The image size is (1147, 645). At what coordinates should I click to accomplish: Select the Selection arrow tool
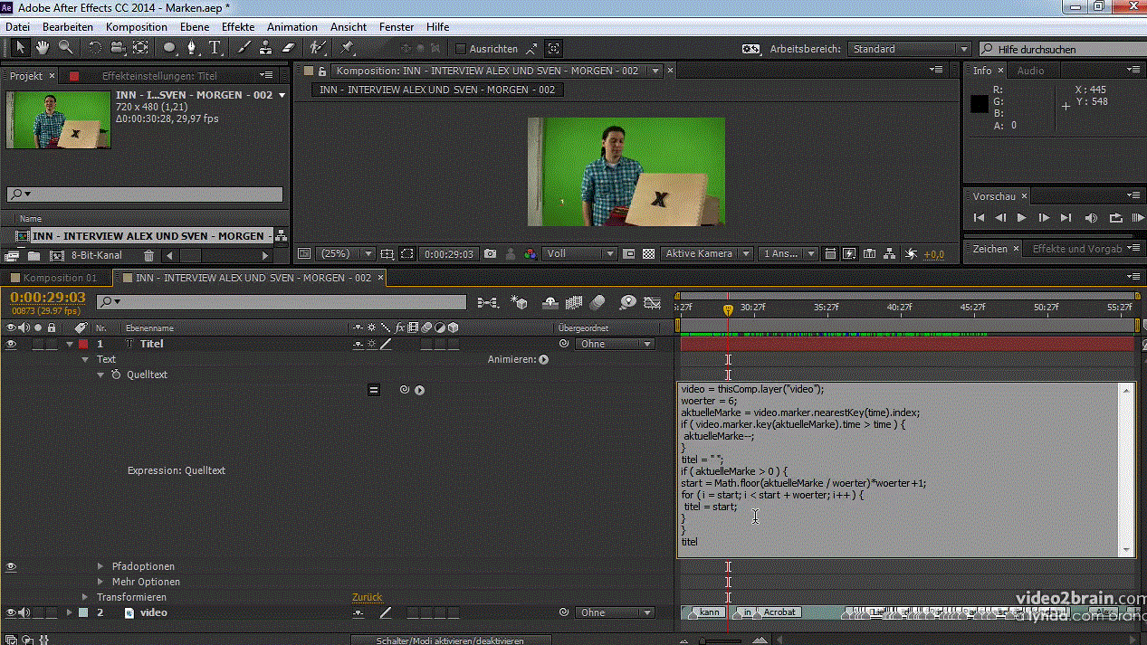[22, 48]
